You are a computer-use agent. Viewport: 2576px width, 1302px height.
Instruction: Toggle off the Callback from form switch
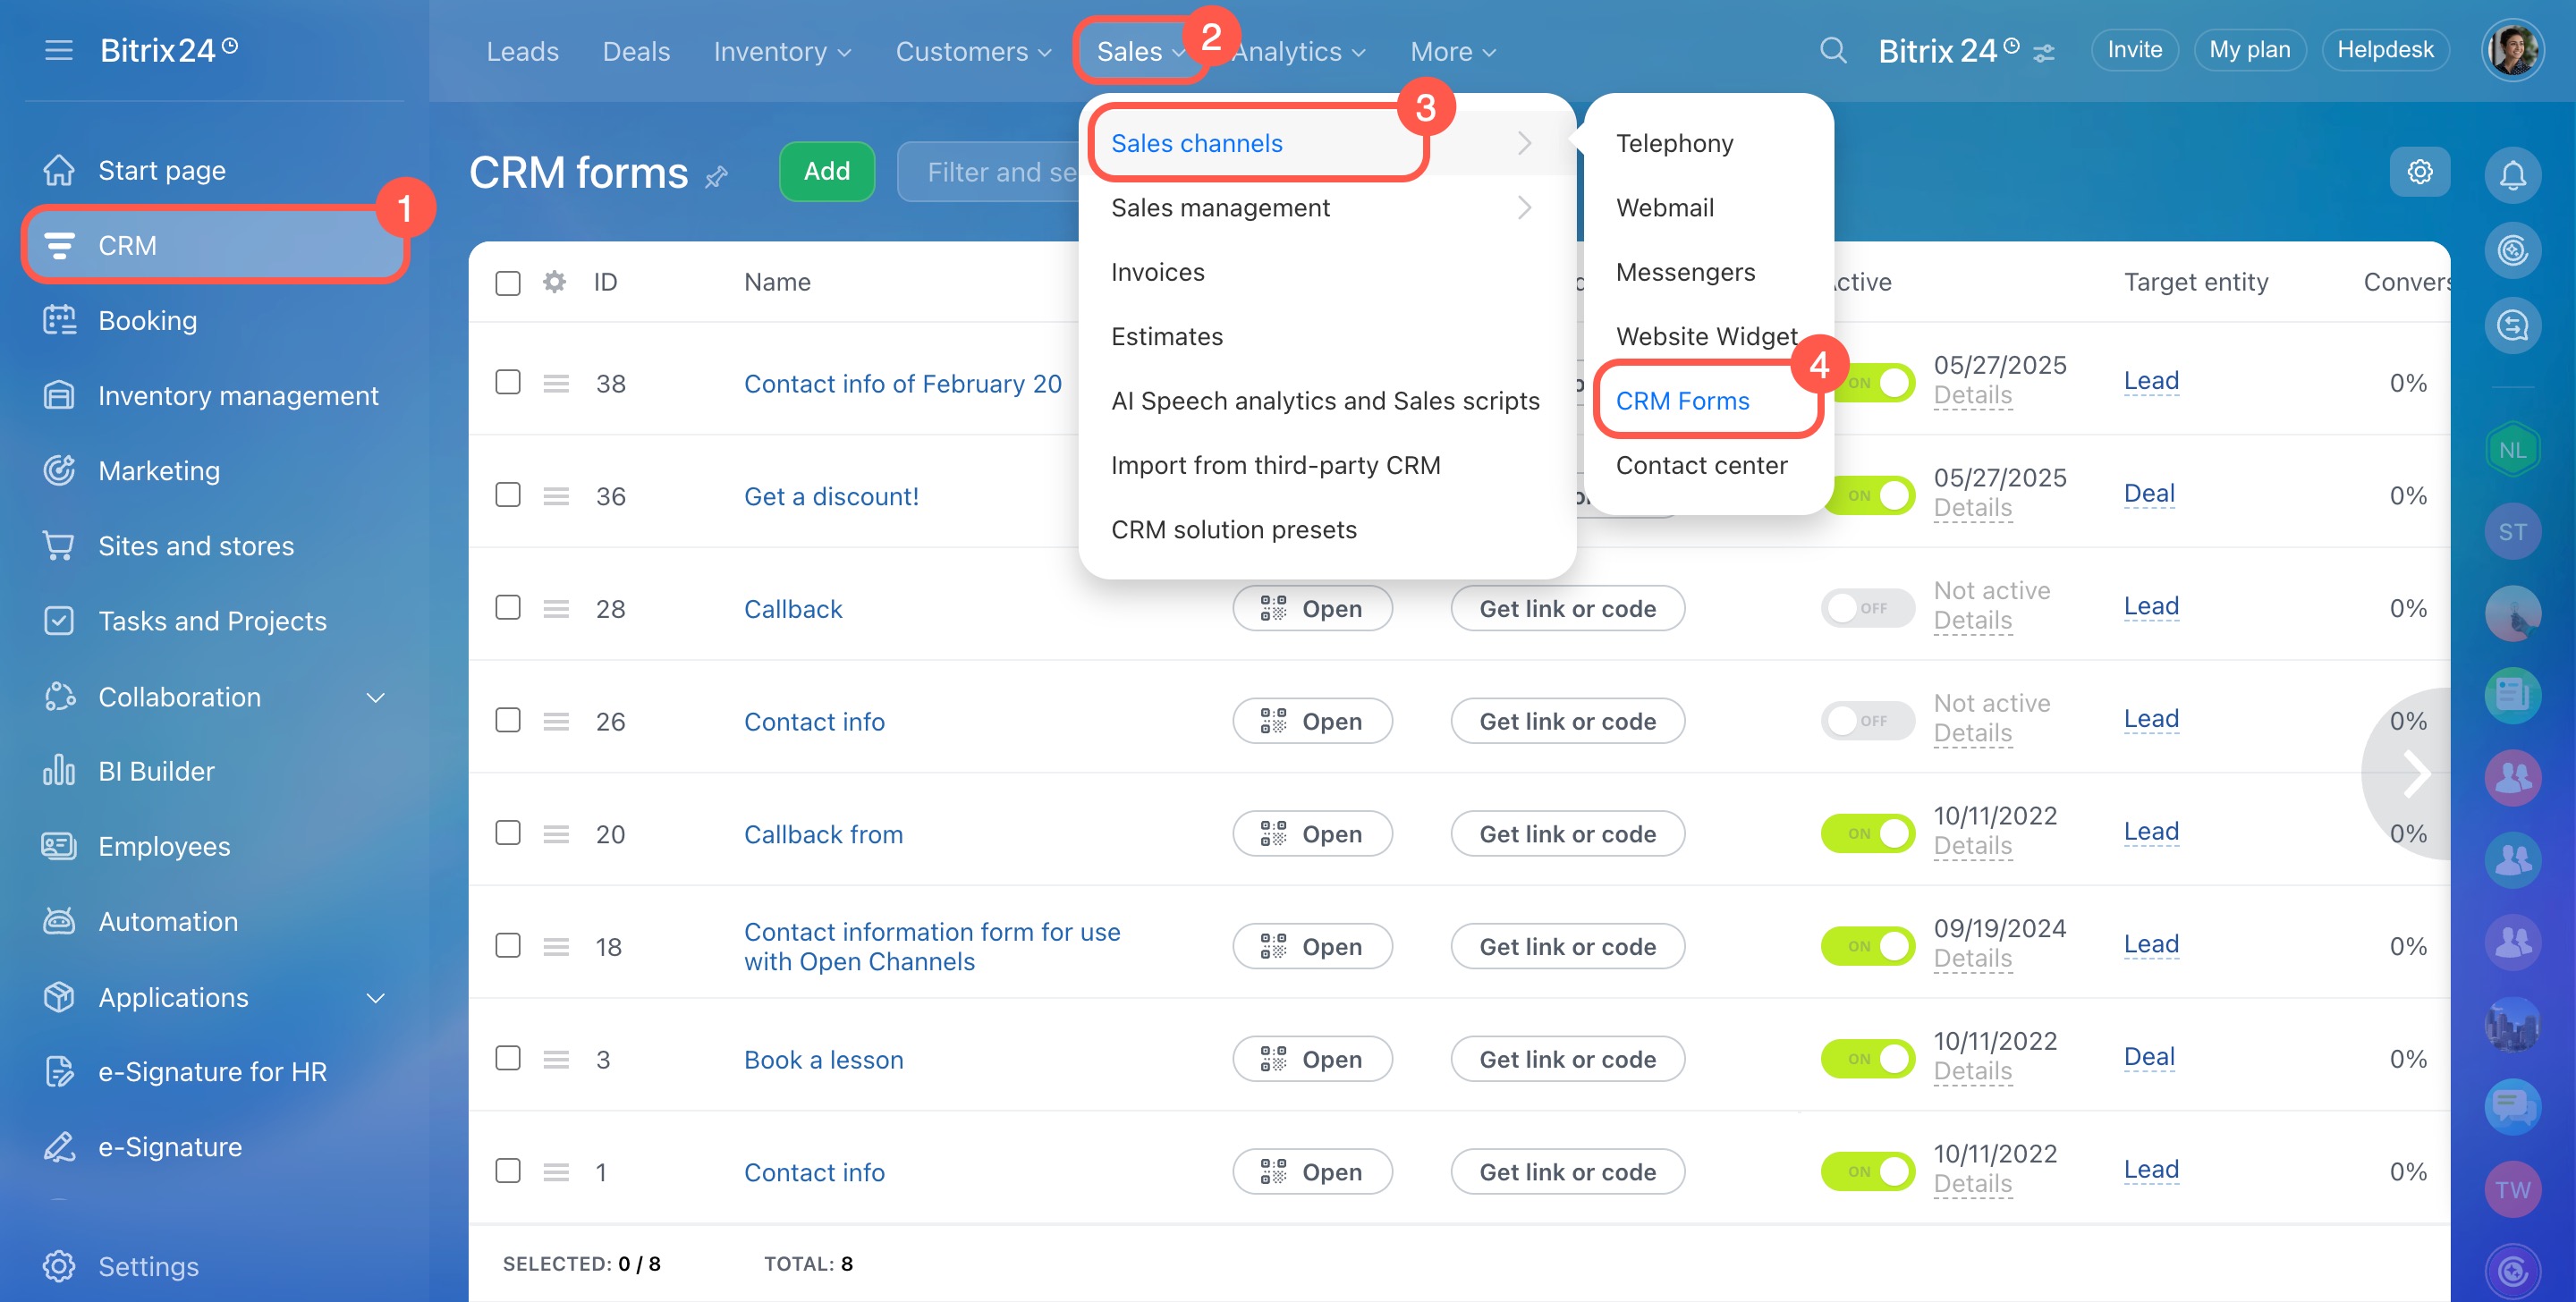(x=1867, y=834)
